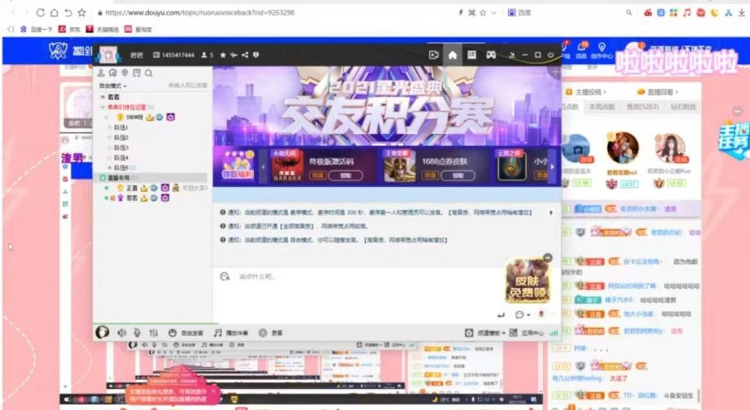Viewport: 750px width, 410px height.
Task: Open the audio mixer sliders icon
Action: [x=153, y=333]
